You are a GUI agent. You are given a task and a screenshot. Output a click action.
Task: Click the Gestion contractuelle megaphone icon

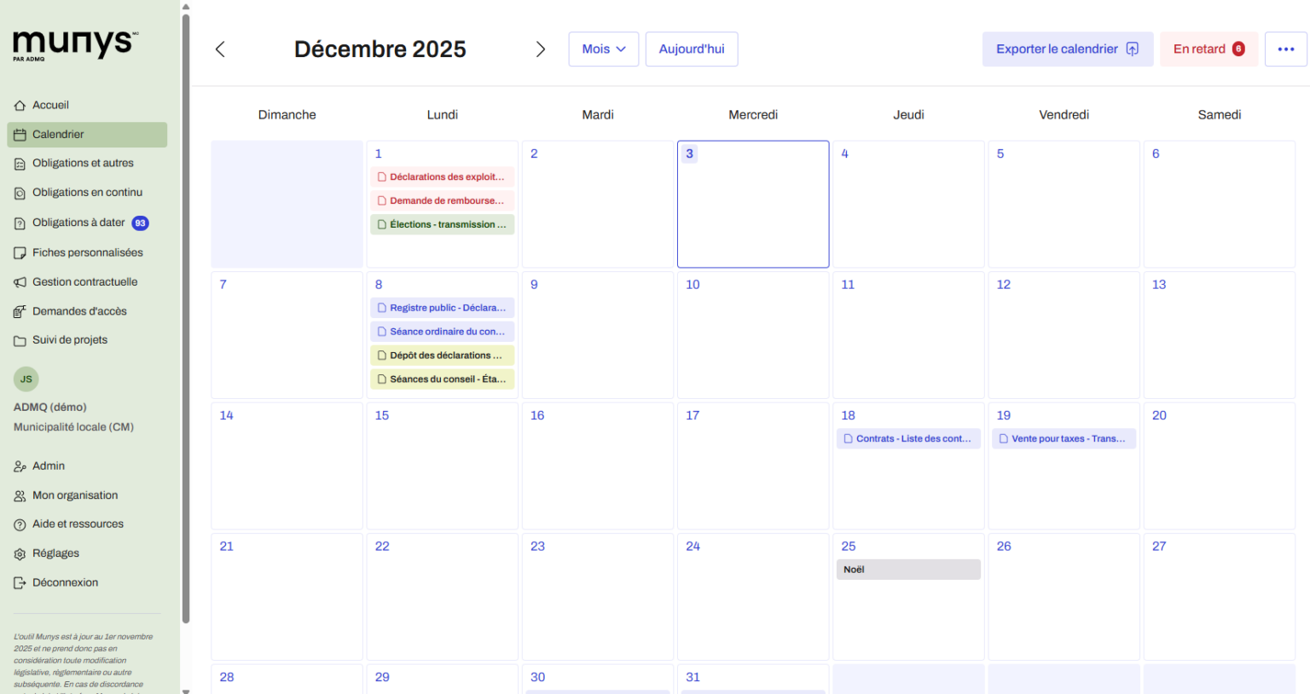pyautogui.click(x=20, y=282)
